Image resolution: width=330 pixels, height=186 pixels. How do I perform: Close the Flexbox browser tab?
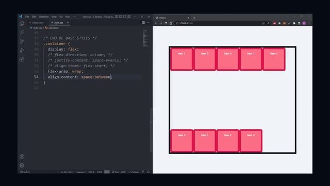point(188,18)
